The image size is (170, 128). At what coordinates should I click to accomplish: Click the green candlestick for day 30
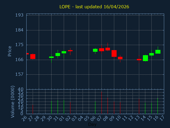51,57
